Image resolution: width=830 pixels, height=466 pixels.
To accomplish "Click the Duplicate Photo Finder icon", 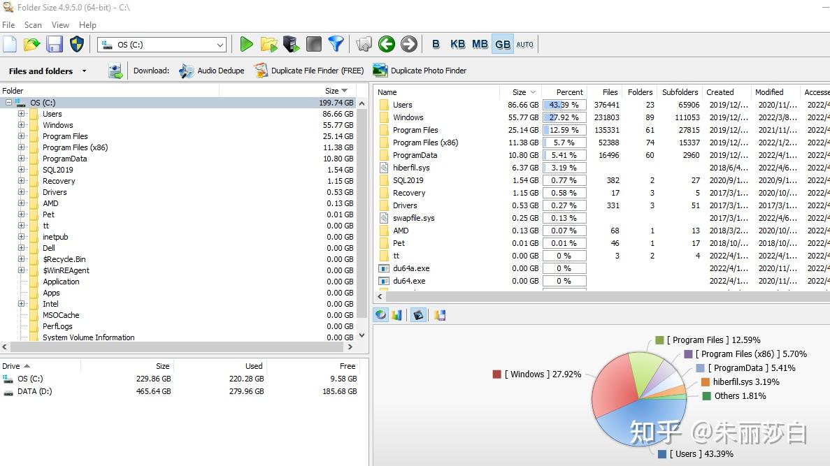I will (x=380, y=71).
